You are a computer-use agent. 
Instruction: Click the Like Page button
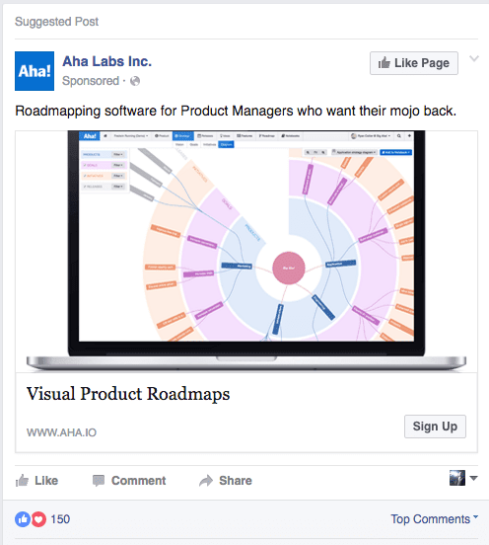(414, 63)
